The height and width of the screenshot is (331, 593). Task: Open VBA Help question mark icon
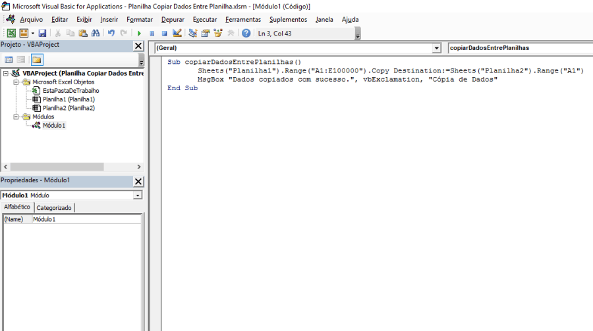[246, 34]
